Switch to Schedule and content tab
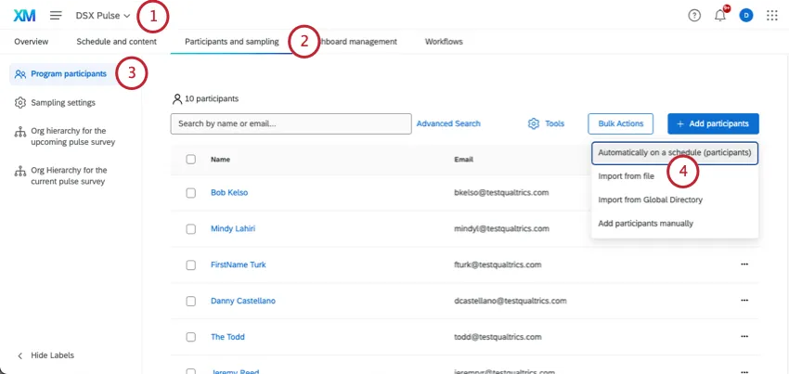 click(x=117, y=42)
